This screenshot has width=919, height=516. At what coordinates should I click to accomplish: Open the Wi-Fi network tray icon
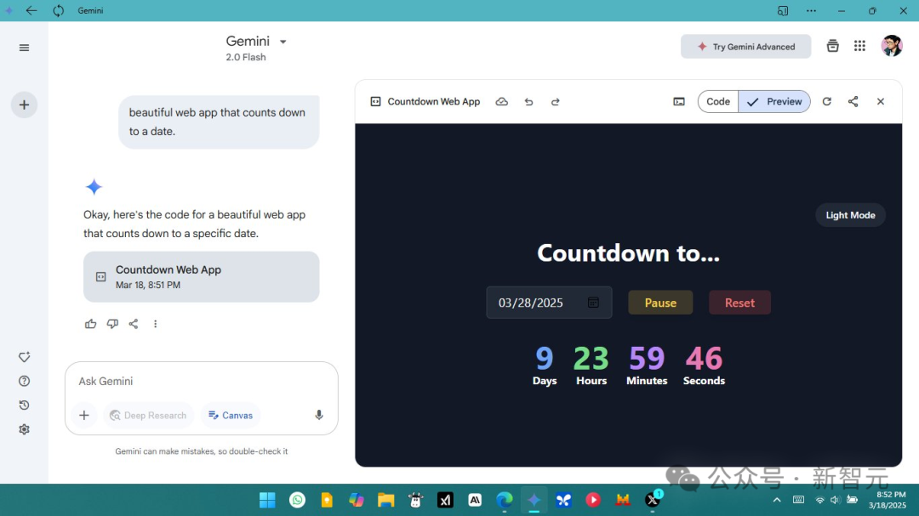tap(819, 500)
